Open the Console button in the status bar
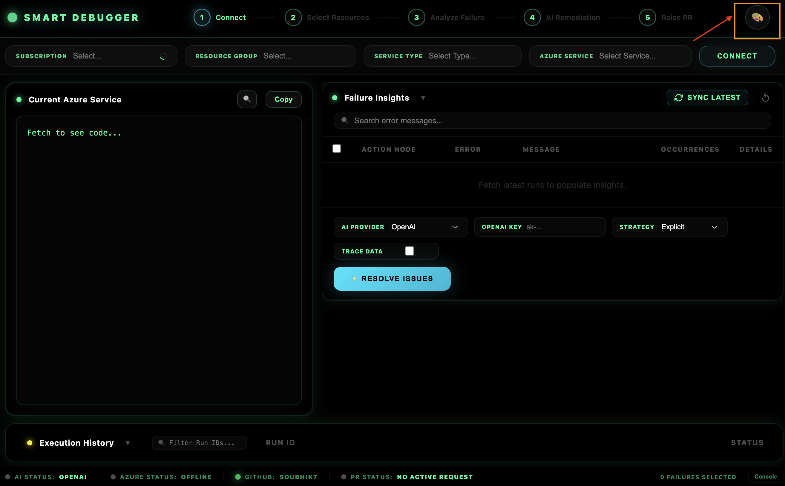785x486 pixels. click(x=765, y=477)
